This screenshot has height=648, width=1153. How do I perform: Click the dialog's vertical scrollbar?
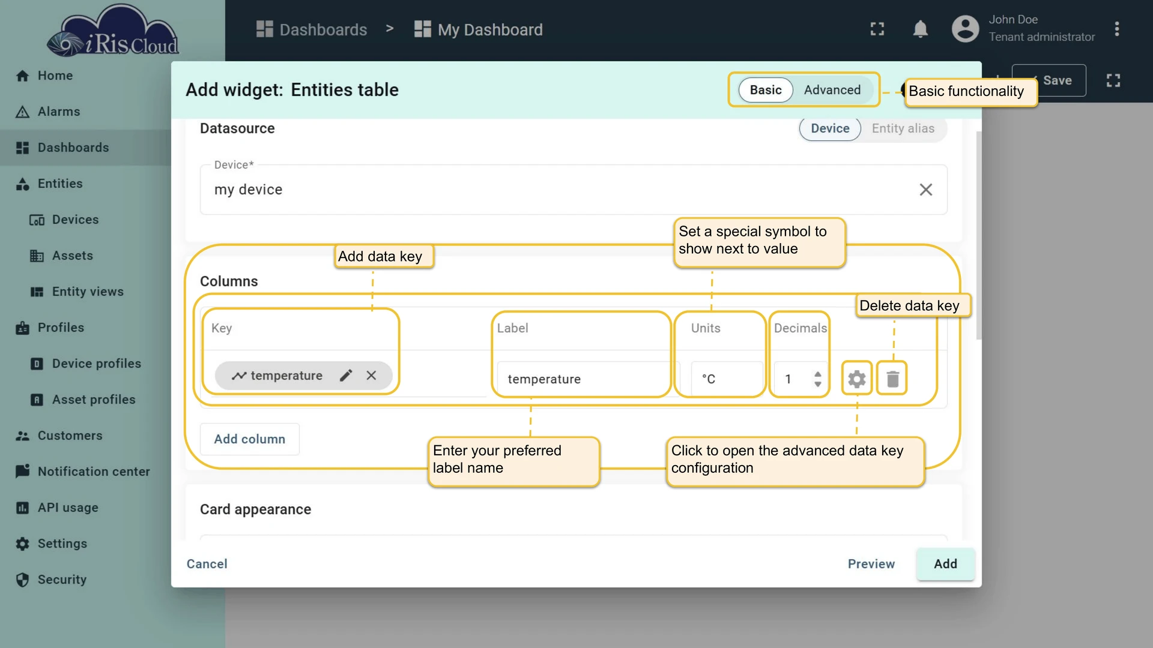[x=979, y=234]
